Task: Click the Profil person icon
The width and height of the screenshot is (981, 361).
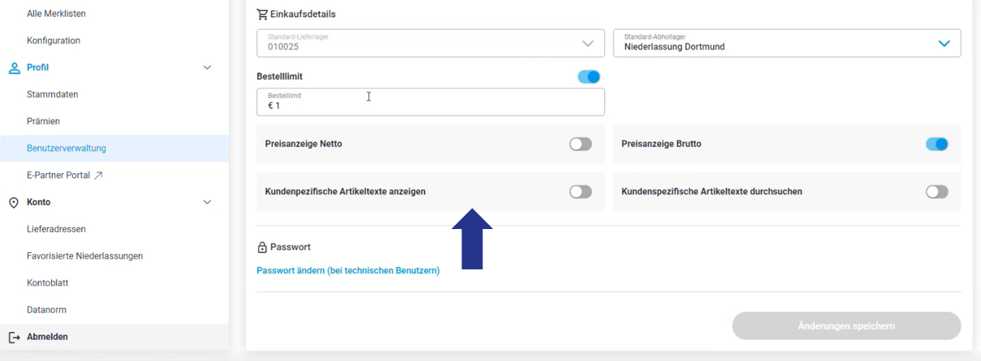Action: pyautogui.click(x=14, y=68)
